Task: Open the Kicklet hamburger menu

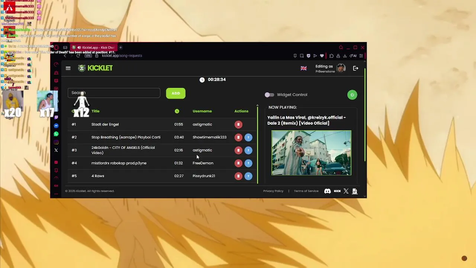Action: pyautogui.click(x=68, y=68)
